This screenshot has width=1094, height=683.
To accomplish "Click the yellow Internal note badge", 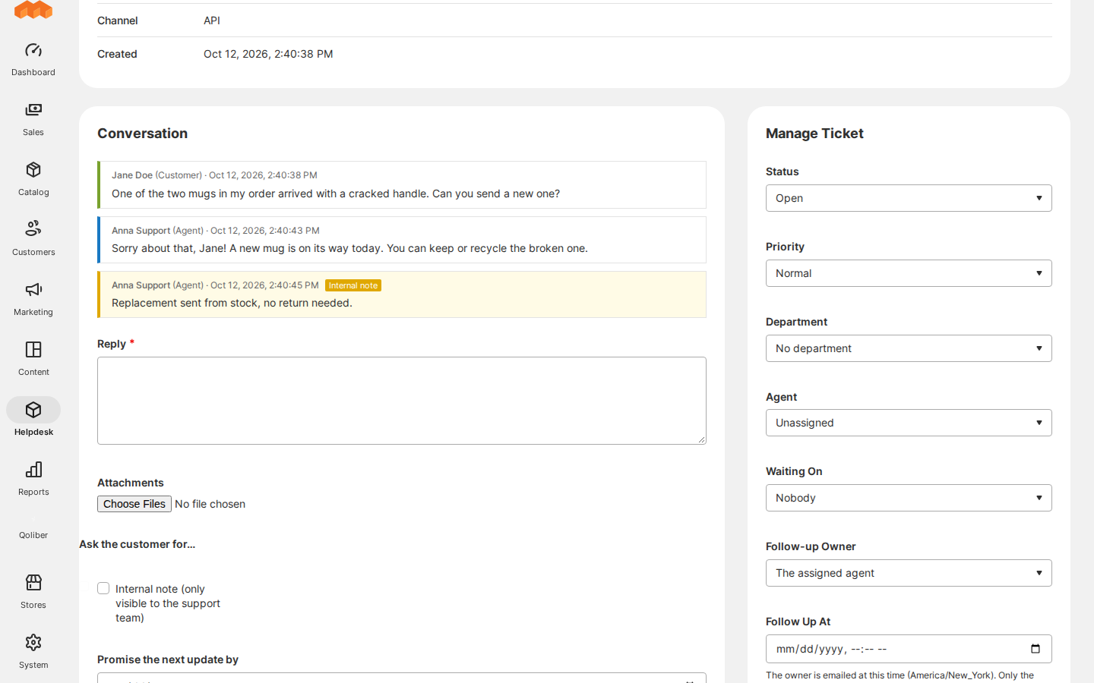I will [353, 285].
